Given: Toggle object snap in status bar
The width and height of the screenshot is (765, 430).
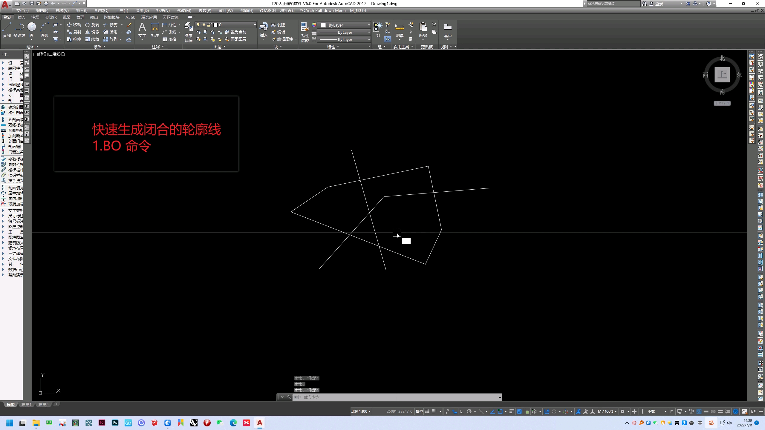Looking at the screenshot, I should (500, 411).
